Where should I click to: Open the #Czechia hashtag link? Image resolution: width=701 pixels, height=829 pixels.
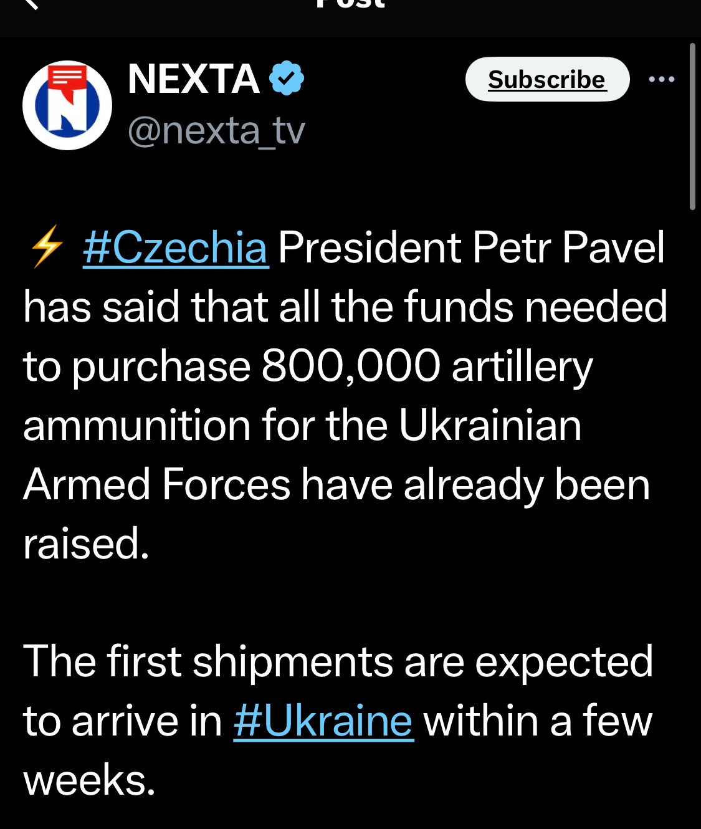[x=175, y=247]
